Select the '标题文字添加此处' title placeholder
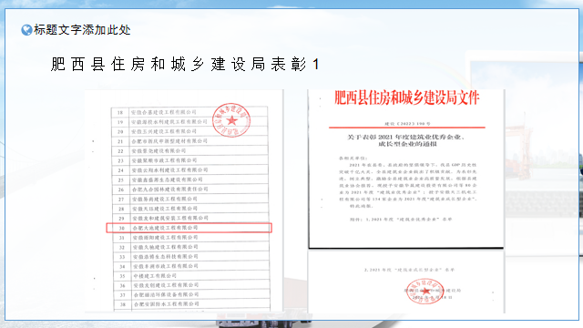Viewport: 583px width, 328px height. (82, 30)
